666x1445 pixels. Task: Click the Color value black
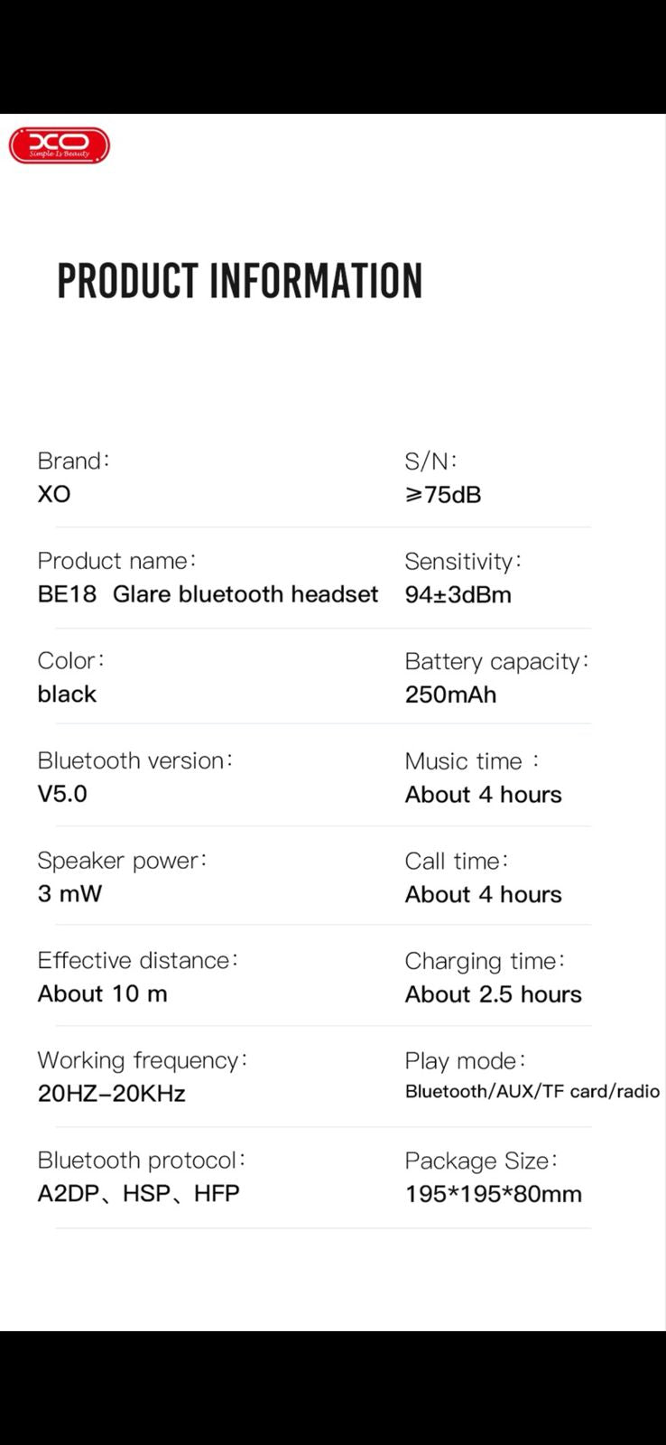(x=67, y=695)
